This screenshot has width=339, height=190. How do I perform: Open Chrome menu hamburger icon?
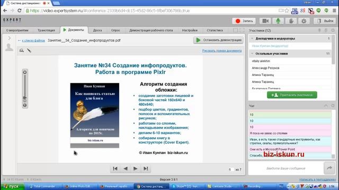tap(334, 11)
